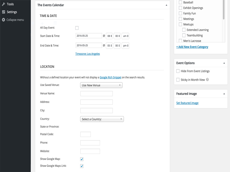Select Settings in the admin sidebar
Viewport: 230px width, 172px height.
(x=12, y=12)
